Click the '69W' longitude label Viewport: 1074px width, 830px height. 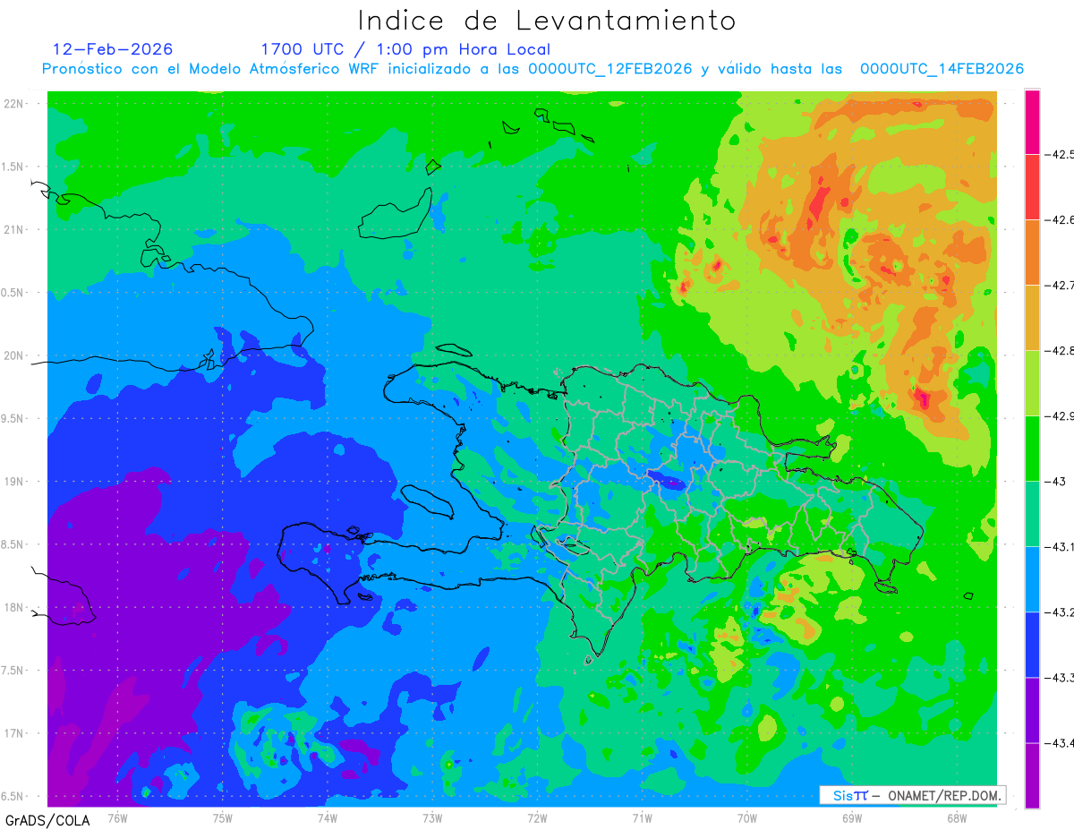coord(852,817)
